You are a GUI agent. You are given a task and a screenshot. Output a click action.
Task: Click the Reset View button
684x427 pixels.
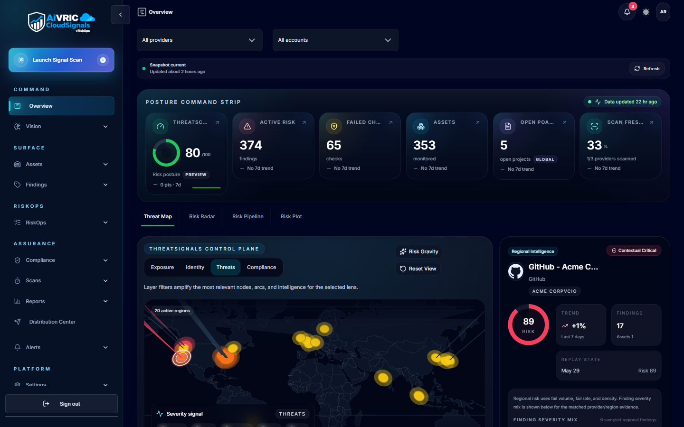418,269
